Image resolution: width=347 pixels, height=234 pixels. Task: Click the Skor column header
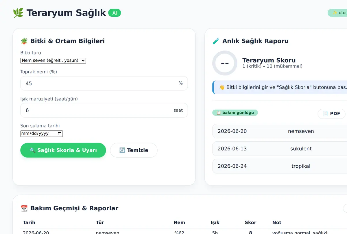pos(250,222)
